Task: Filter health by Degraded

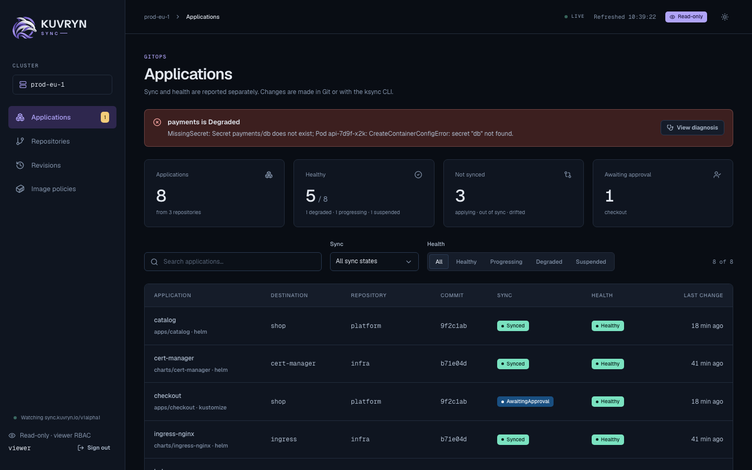Action: (x=549, y=262)
